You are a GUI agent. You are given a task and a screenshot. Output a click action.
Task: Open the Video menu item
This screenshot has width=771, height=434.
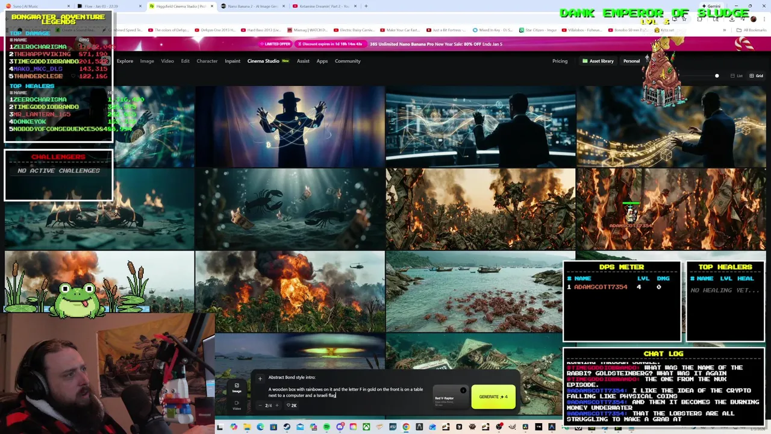coord(167,61)
